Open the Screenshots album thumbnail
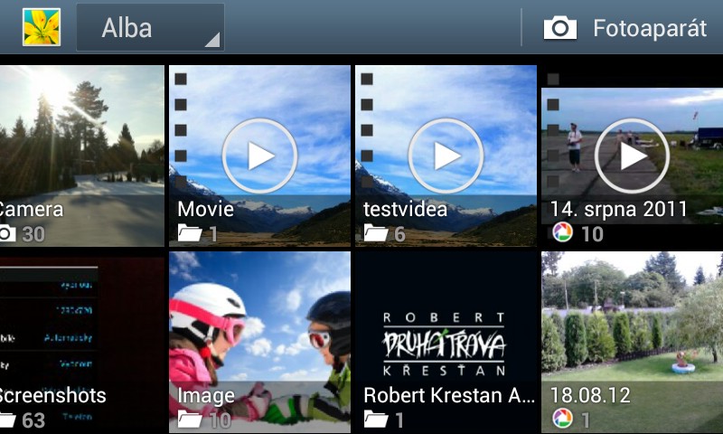The image size is (723, 434). pyautogui.click(x=81, y=342)
